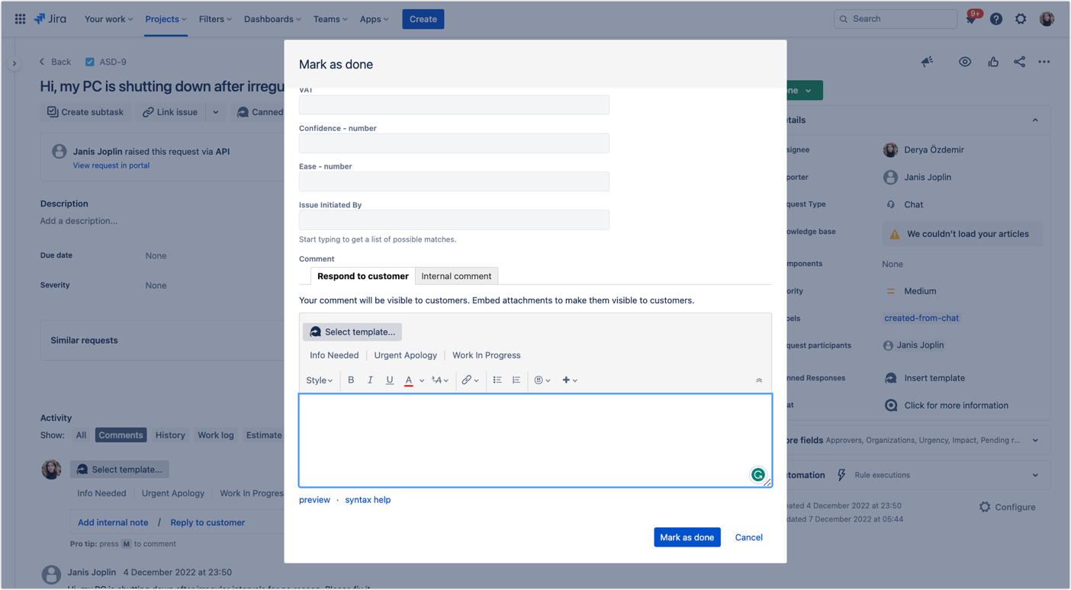1071x590 pixels.
Task: Switch to the Internal comment tab
Action: [456, 276]
